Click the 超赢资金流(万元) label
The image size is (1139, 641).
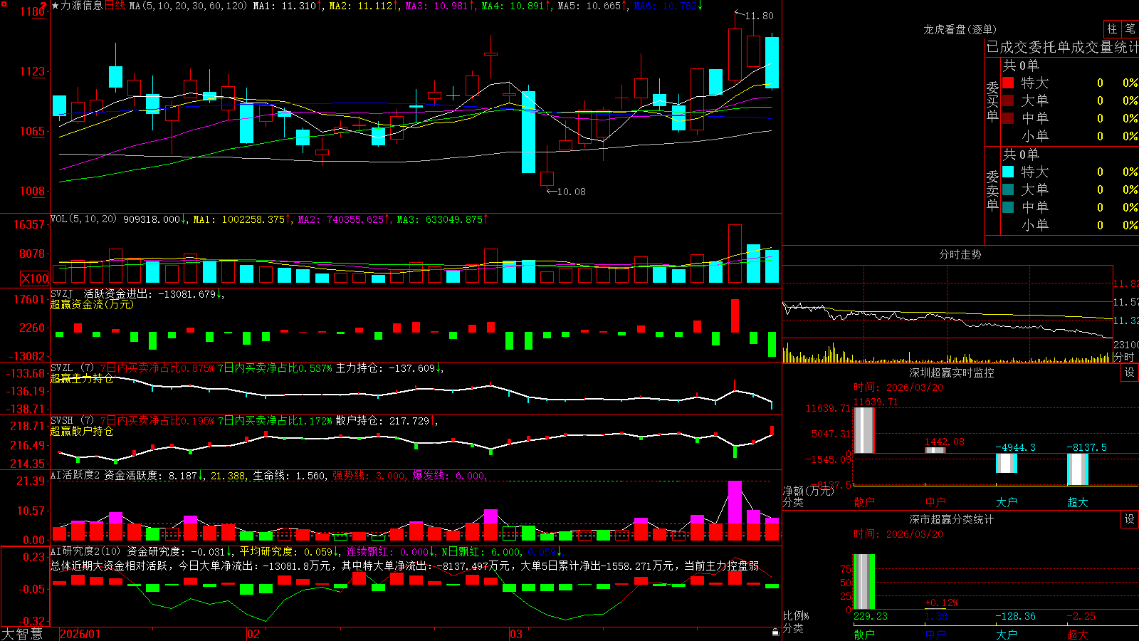(x=92, y=304)
